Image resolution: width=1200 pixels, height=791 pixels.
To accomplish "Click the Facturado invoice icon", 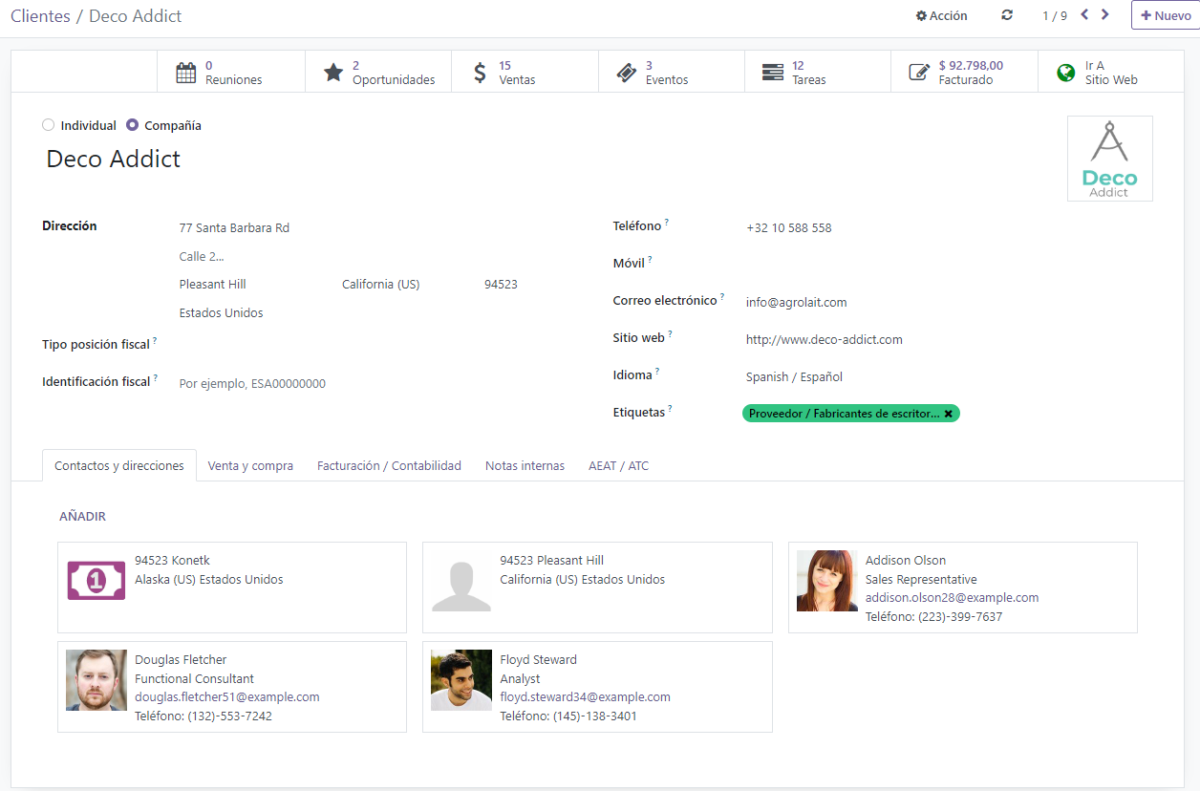I will 916,70.
